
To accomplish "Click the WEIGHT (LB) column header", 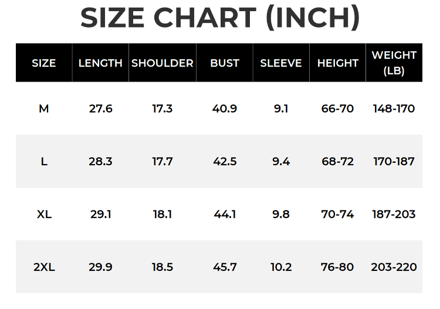I will click(394, 63).
